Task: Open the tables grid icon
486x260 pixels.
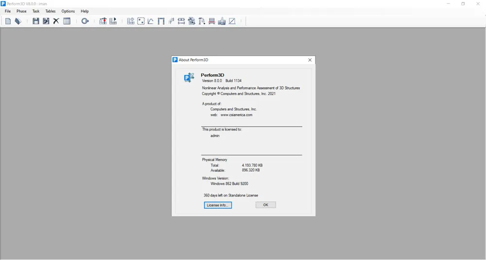Action: click(x=67, y=21)
